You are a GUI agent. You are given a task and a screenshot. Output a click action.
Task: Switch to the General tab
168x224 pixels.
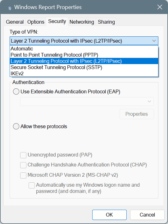(15, 22)
